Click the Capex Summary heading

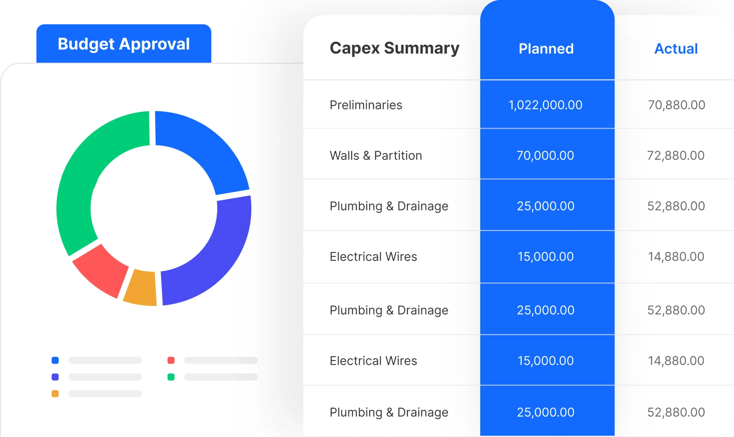[395, 48]
